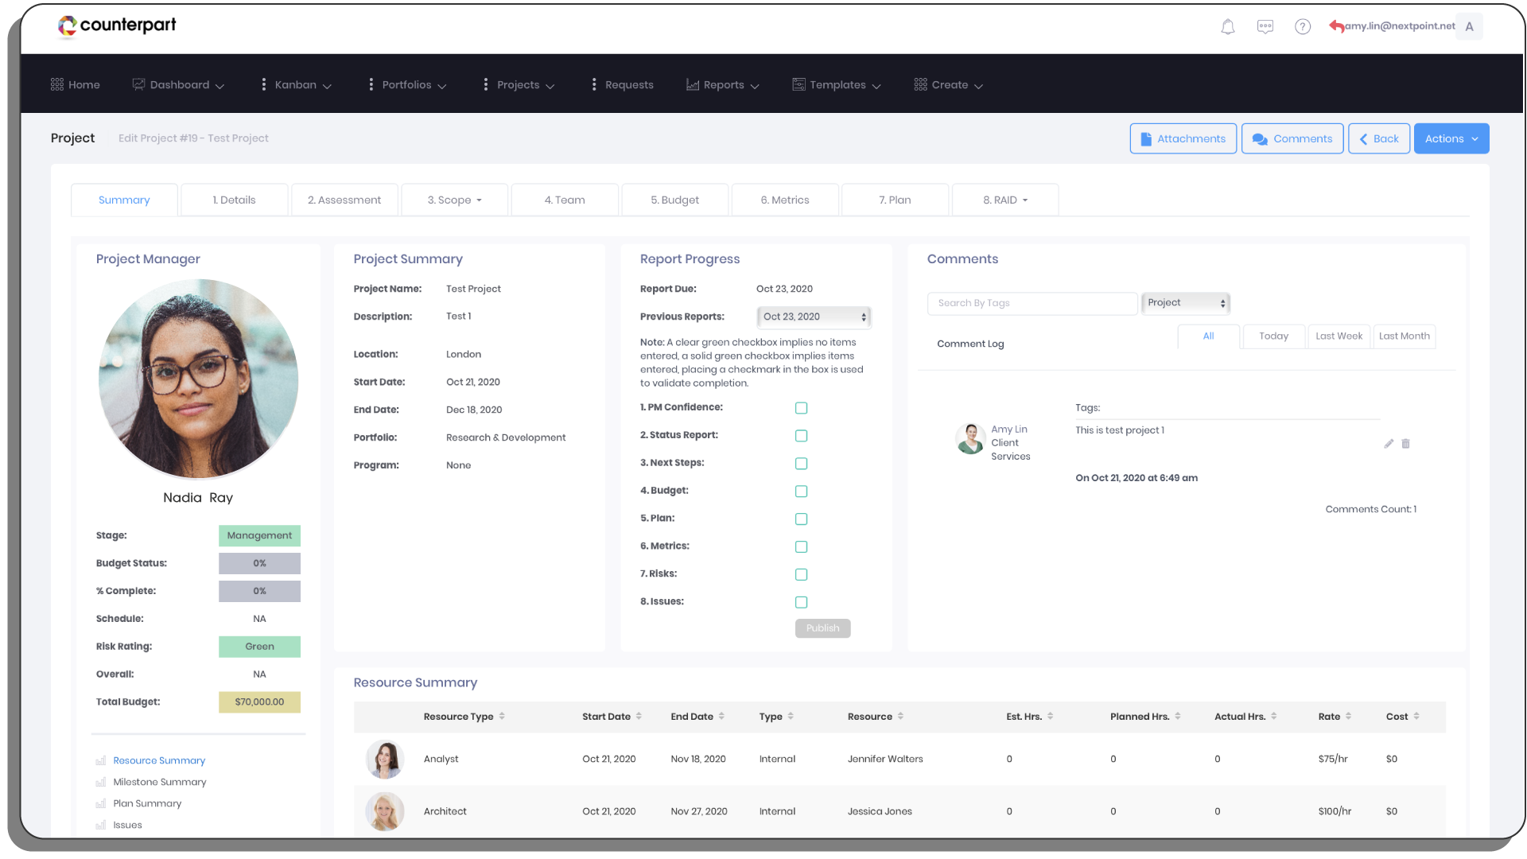Viewport: 1527px width, 859px height.
Task: Sort by Resource Type column arrows
Action: click(x=502, y=717)
